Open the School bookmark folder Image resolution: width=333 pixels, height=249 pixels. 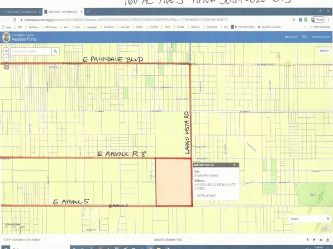pos(137,27)
